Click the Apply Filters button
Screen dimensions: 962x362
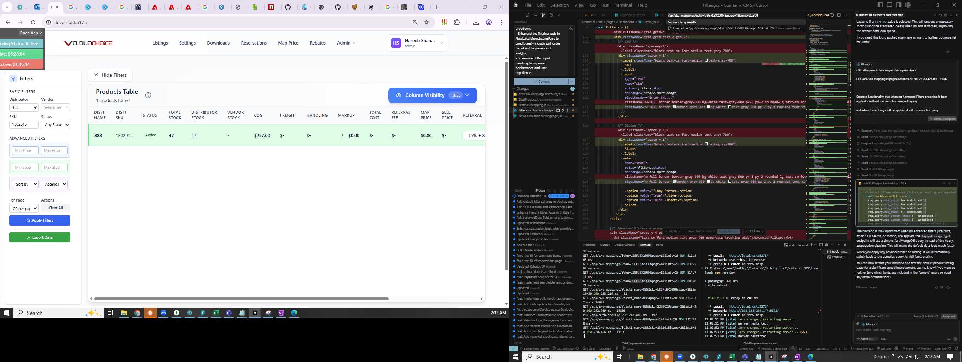click(x=40, y=221)
